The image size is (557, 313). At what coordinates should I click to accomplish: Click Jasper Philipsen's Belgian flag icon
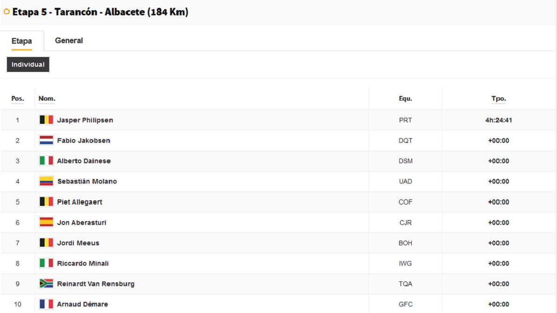46,120
